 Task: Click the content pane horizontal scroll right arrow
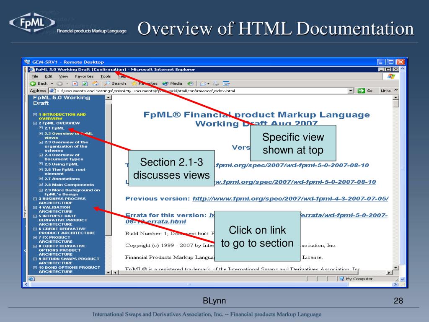(389, 273)
